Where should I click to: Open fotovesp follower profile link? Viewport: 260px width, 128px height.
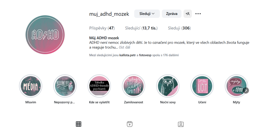coord(145,55)
